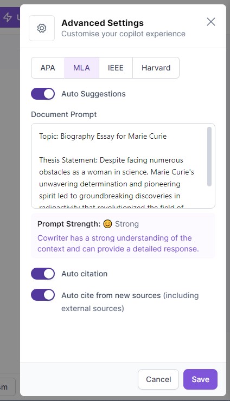Close the Advanced Settings dialog
Image resolution: width=230 pixels, height=401 pixels.
pos(211,22)
